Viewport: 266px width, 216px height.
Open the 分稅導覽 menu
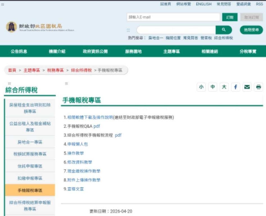point(248,51)
